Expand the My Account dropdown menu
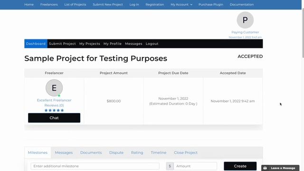Image resolution: width=304 pixels, height=171 pixels. 181,4
